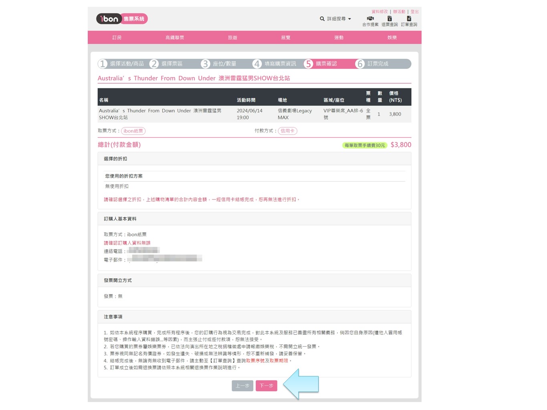Click the 取票序號 red text in note 4
The image size is (547, 410).
tap(255, 361)
